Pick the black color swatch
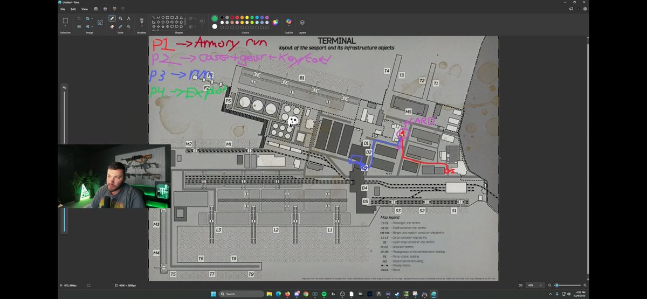 point(222,17)
